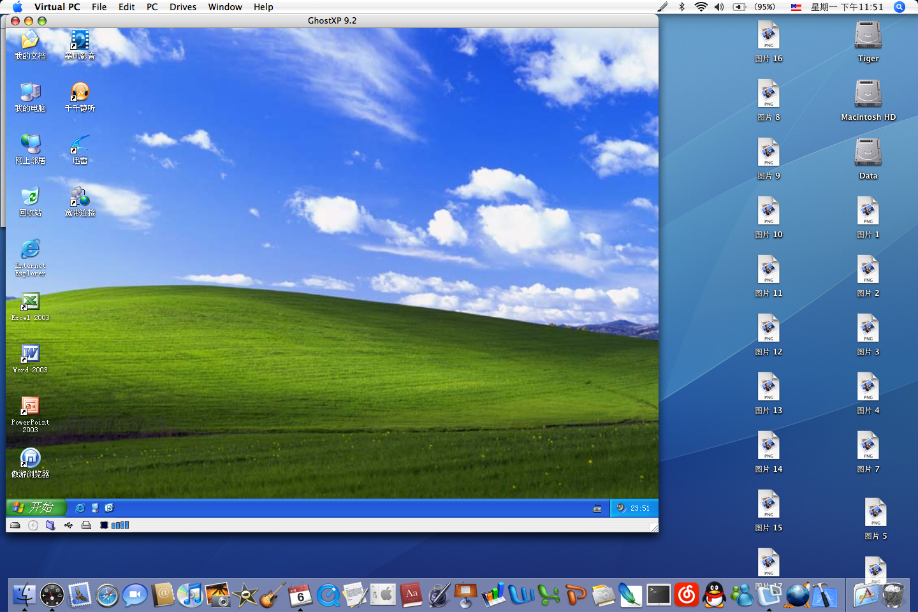Click the Bluetooth menu bar icon

[x=681, y=7]
